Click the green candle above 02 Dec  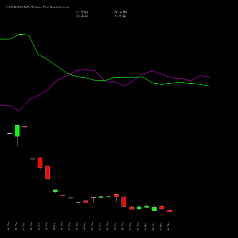point(154,209)
